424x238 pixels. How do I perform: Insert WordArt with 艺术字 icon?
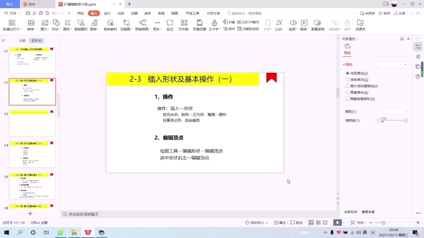214,25
